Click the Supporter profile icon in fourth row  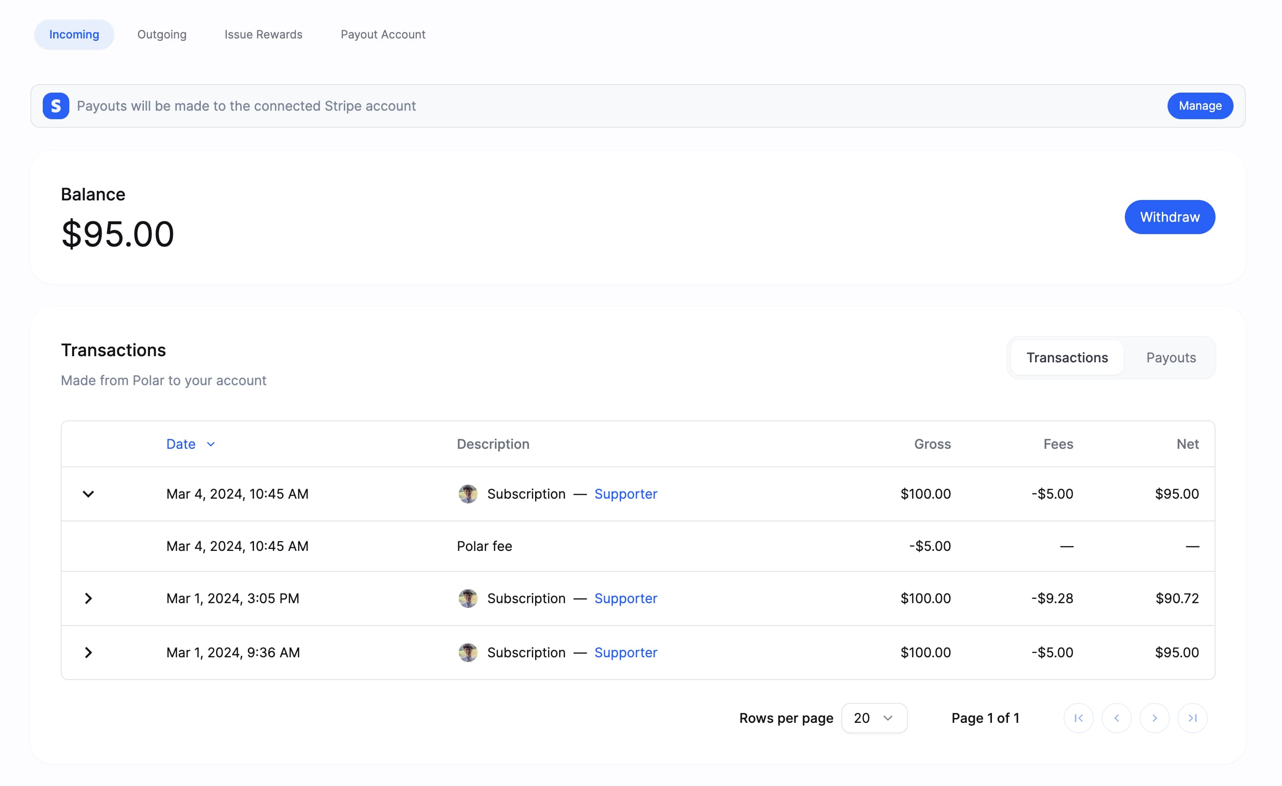tap(467, 652)
